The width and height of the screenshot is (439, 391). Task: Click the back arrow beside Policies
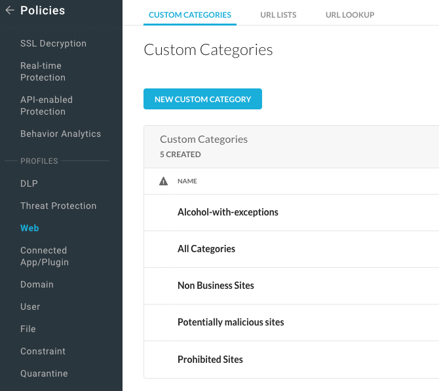click(10, 10)
